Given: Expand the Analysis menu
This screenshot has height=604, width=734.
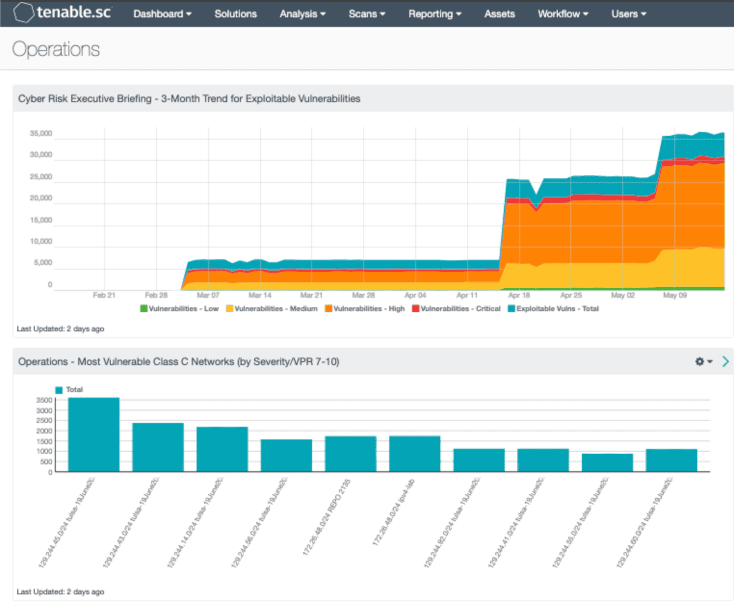Looking at the screenshot, I should coord(302,14).
